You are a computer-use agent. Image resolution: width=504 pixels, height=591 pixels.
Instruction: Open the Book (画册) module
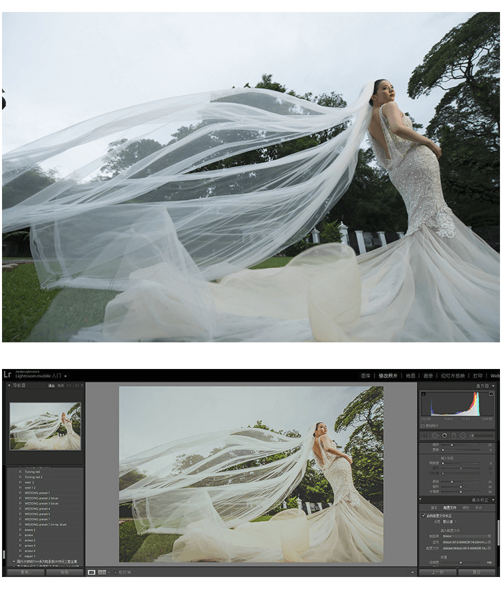pos(428,376)
